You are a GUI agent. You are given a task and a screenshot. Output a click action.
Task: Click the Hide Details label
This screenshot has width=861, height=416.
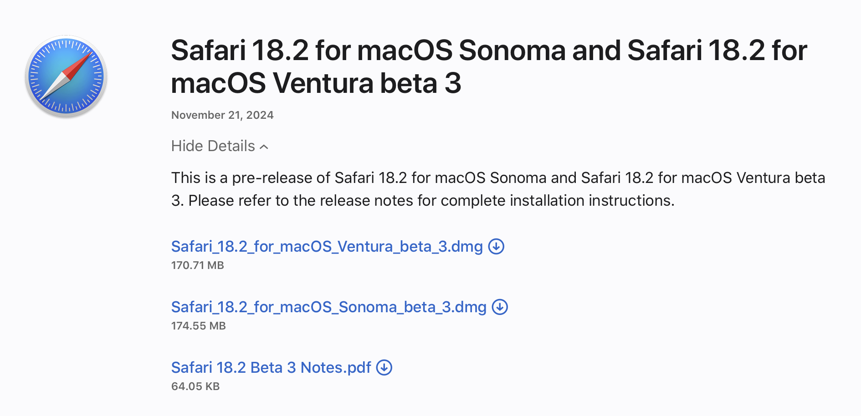coord(213,146)
